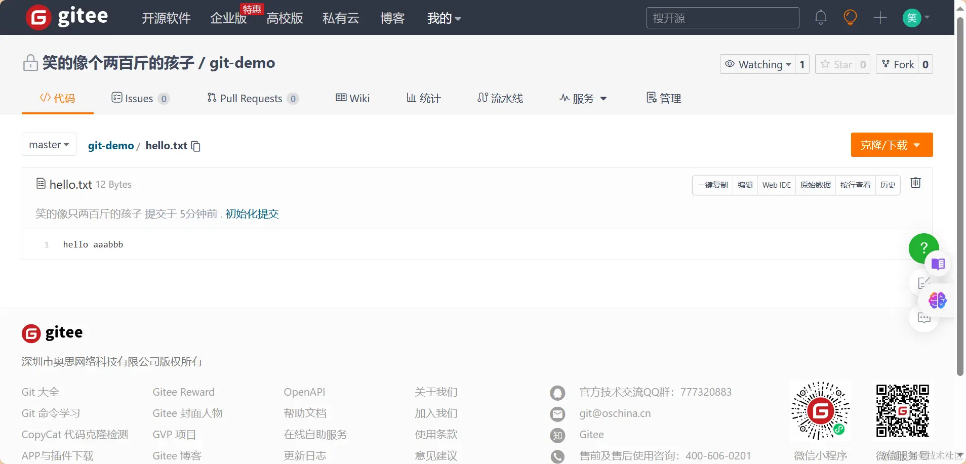Open the plus create-new menu
Viewport: 966px width, 464px height.
[x=880, y=18]
